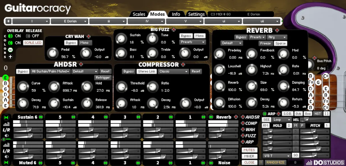This screenshot has height=166, width=346.
Task: Click the red X icon beside WAH in the effects list
Action: [x=243, y=130]
